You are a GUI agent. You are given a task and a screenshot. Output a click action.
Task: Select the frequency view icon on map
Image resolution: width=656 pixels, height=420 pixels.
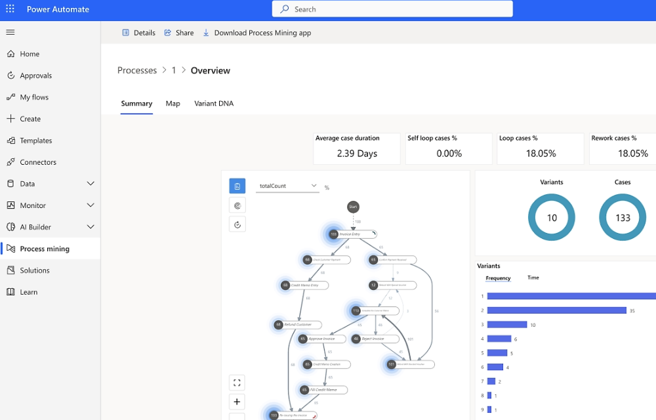click(x=237, y=186)
